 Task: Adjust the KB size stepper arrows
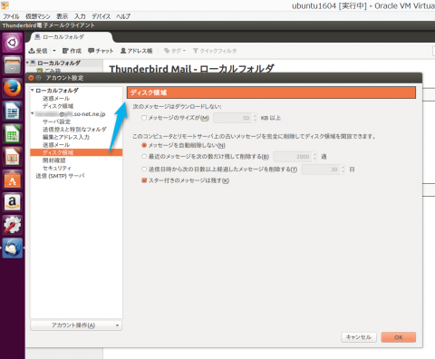(x=255, y=118)
